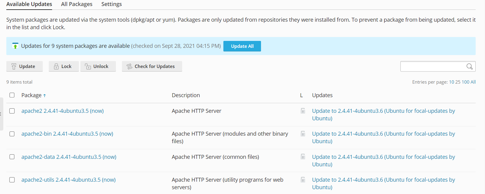The width and height of the screenshot is (485, 194).
Task: Click the green updates-available arrow icon
Action: [x=15, y=46]
